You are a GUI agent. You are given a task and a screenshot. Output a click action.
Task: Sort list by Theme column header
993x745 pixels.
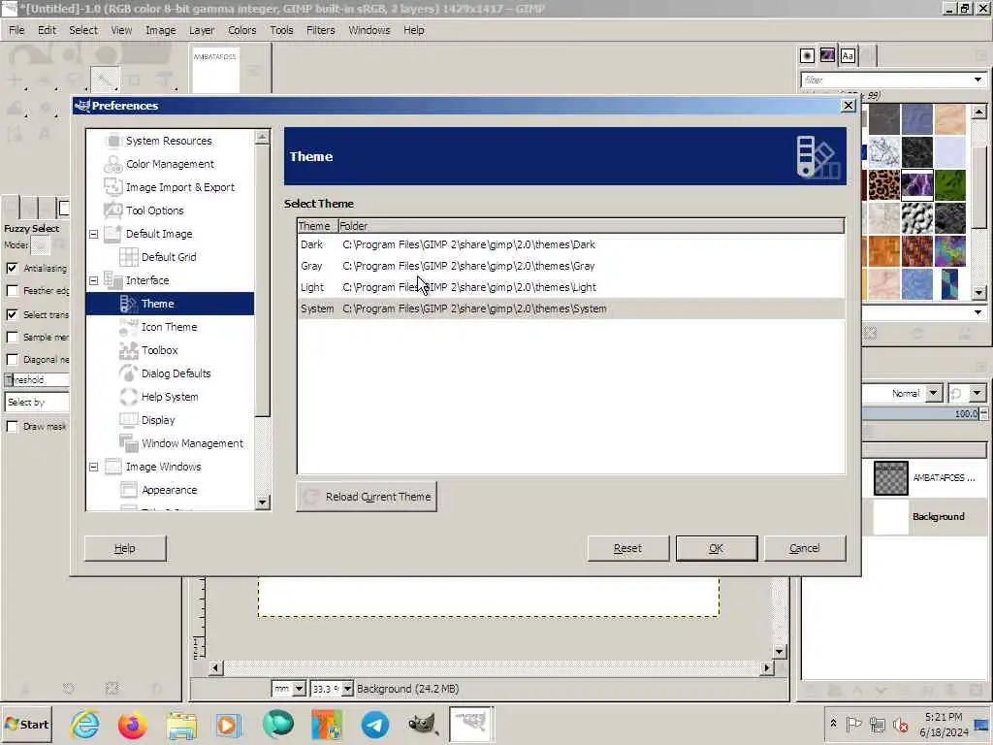tap(317, 226)
